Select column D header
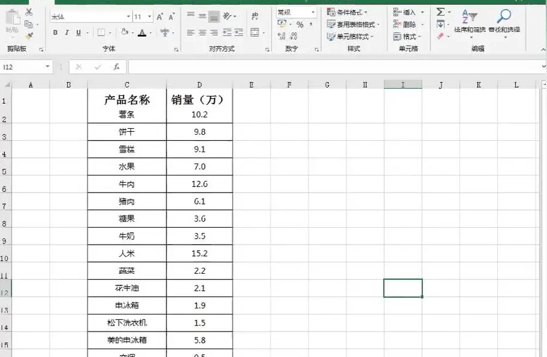This screenshot has width=547, height=357. pyautogui.click(x=199, y=85)
